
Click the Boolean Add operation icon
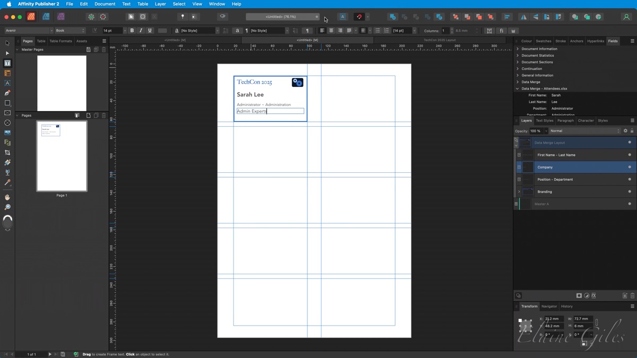(392, 17)
